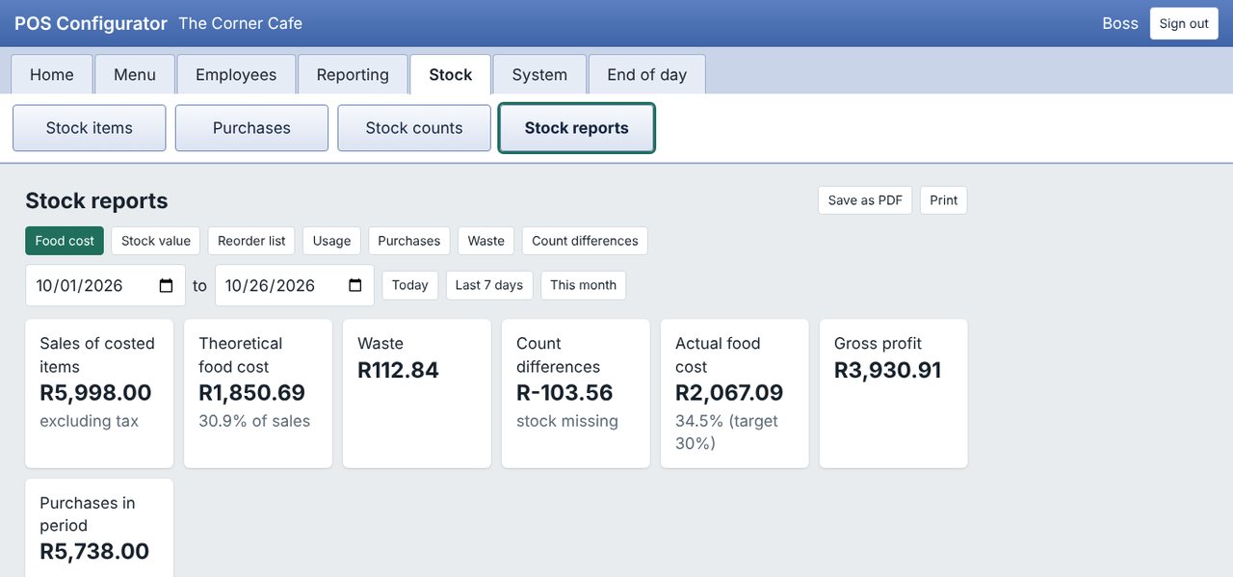Edit the start date field 10/01/2026
This screenshot has width=1233, height=577.
105,285
